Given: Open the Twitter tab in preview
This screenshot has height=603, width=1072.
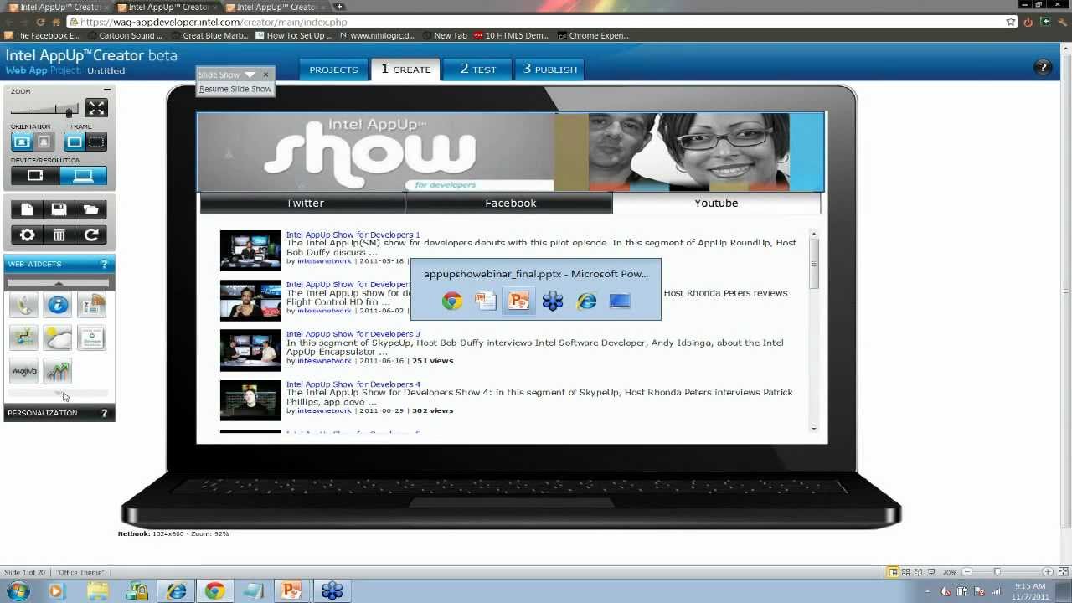Looking at the screenshot, I should [305, 203].
